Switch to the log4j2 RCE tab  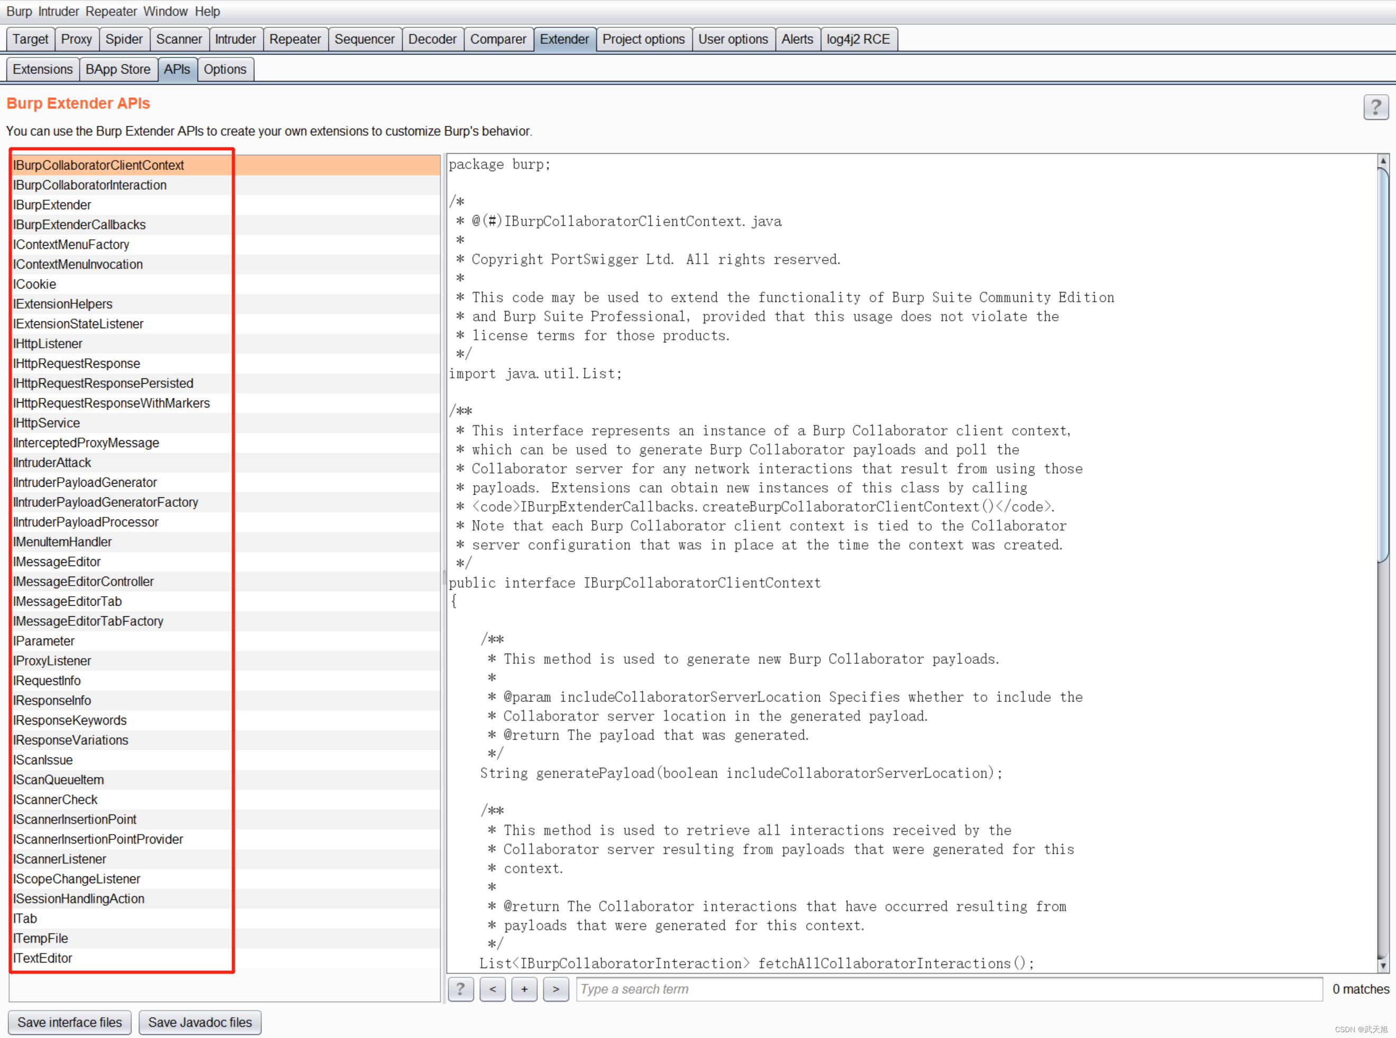point(858,39)
